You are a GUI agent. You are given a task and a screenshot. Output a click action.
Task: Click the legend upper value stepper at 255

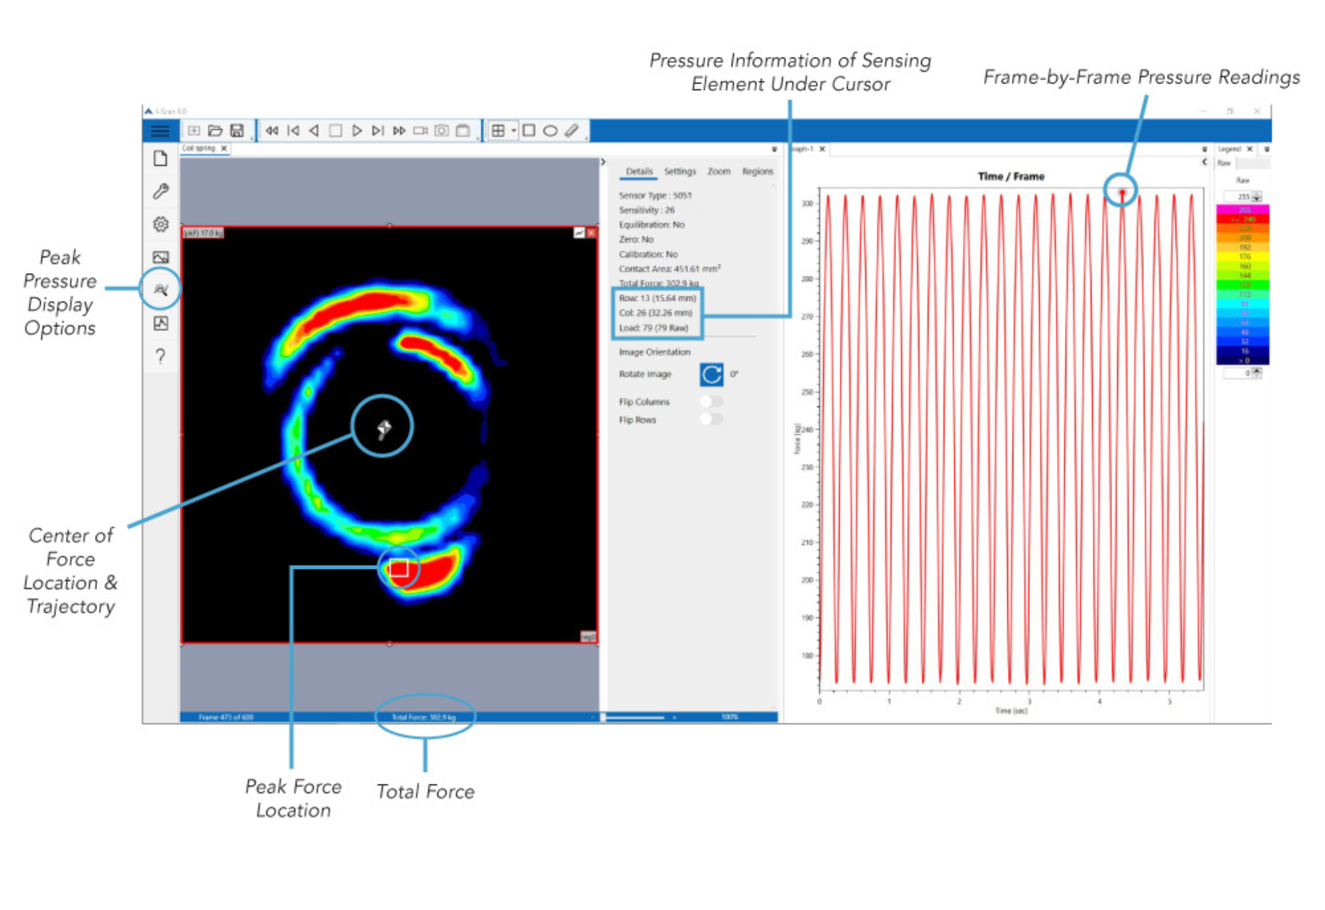point(1242,197)
